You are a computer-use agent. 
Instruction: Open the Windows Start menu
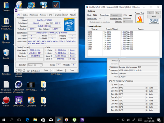coord(4,120)
